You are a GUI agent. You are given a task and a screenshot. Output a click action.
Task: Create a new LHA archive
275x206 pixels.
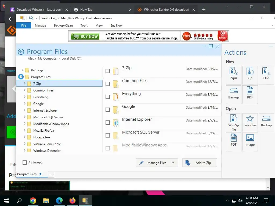pyautogui.click(x=266, y=75)
